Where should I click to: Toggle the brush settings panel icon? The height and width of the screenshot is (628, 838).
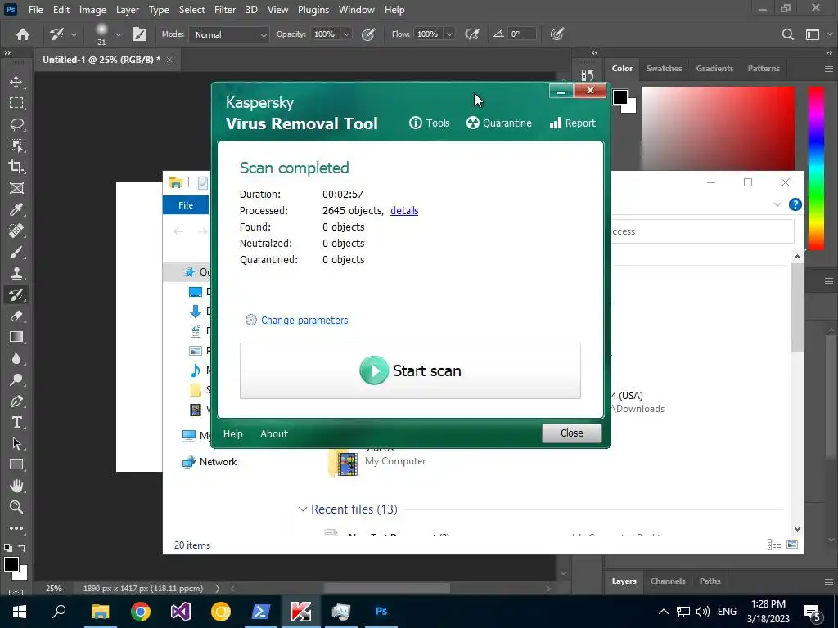coord(139,34)
